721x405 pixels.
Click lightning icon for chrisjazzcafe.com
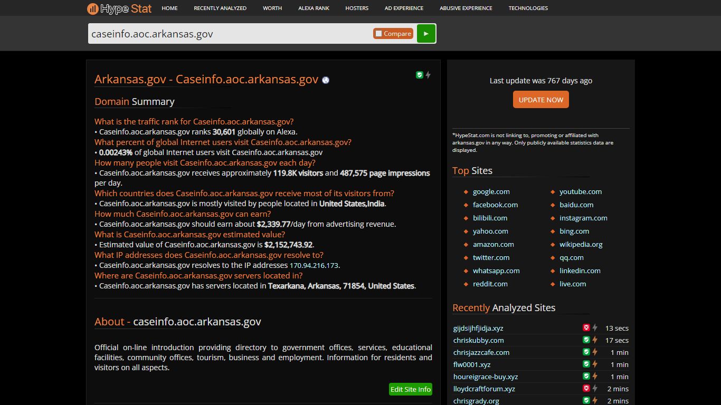pos(594,352)
